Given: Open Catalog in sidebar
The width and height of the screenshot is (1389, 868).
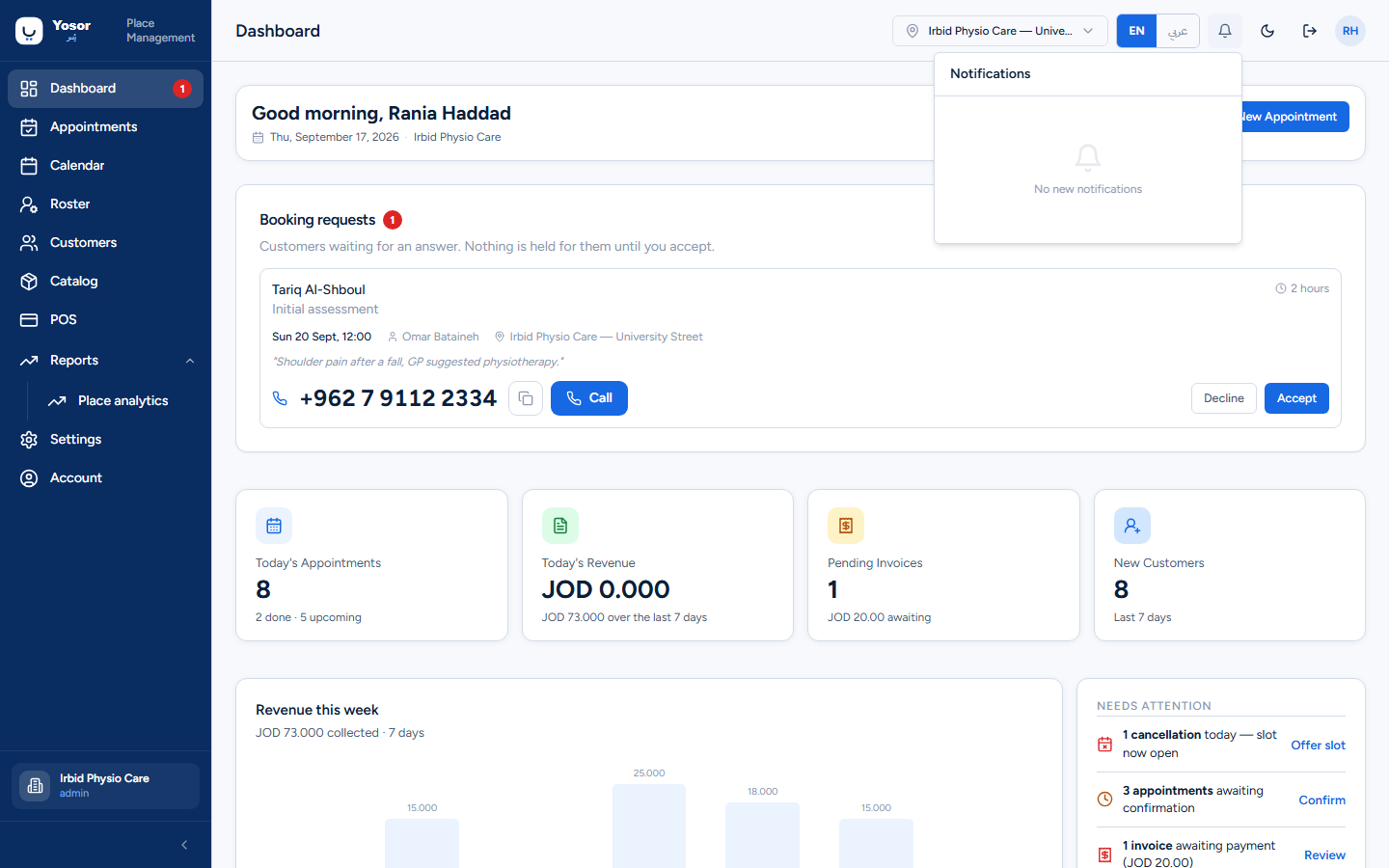Looking at the screenshot, I should point(106,282).
